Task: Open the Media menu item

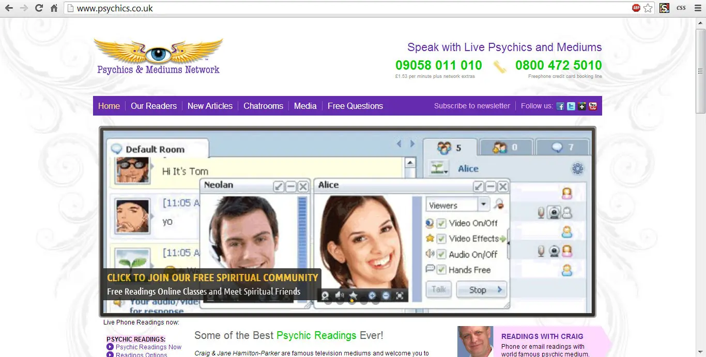Action: [x=305, y=106]
